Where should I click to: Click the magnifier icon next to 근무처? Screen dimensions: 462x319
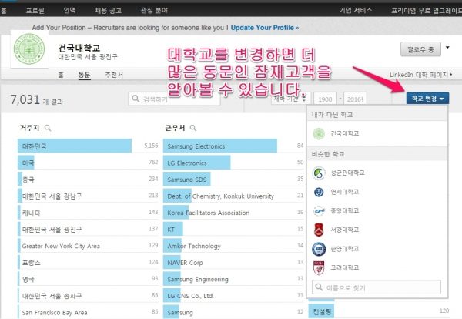[193, 128]
